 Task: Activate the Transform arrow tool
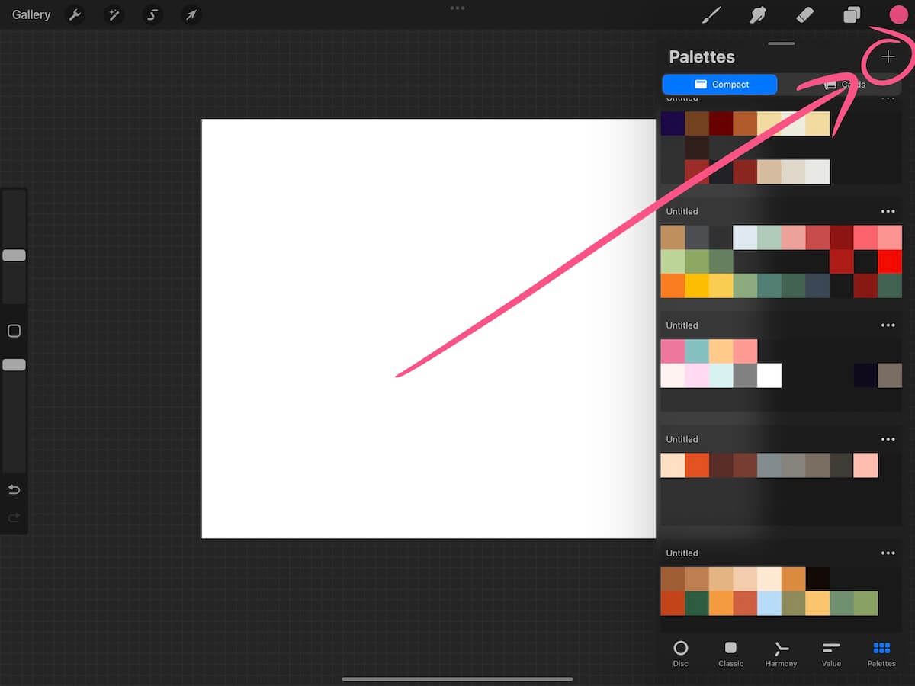pyautogui.click(x=190, y=14)
